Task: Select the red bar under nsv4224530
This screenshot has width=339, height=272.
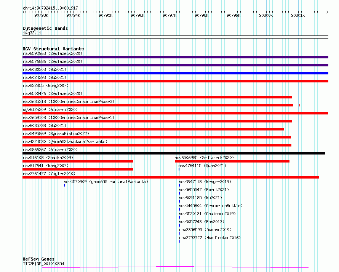Action: pyautogui.click(x=157, y=145)
